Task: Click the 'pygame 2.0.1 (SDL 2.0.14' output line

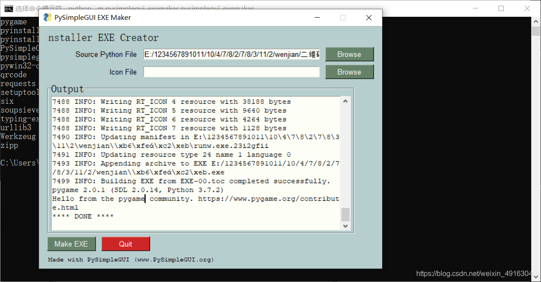Action: [138, 190]
